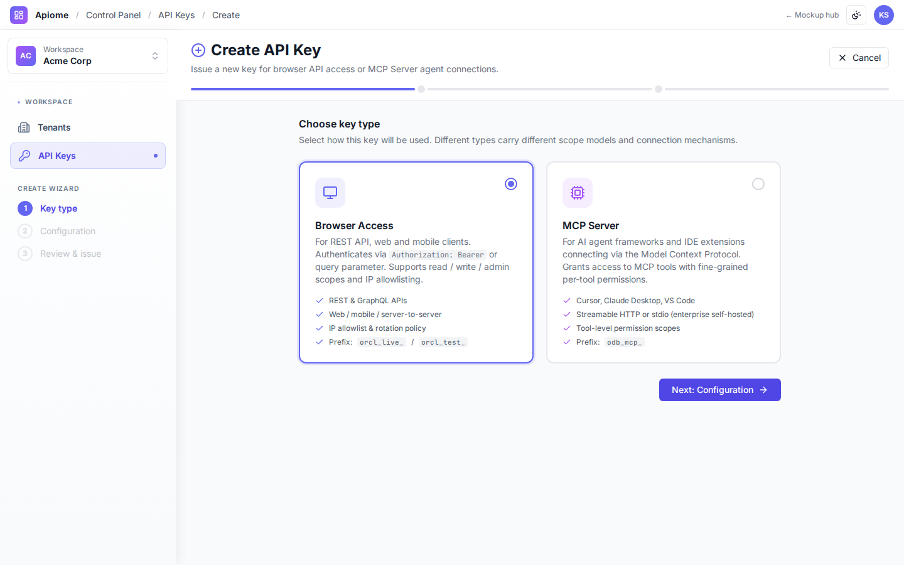This screenshot has height=565, width=904.
Task: Go to Configuration wizard step
Action: tap(68, 231)
